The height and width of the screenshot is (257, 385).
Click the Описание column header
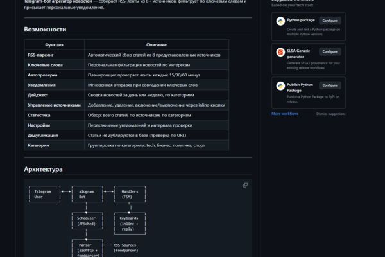click(x=157, y=45)
